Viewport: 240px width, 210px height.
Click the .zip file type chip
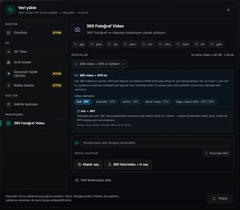pyautogui.click(x=113, y=44)
